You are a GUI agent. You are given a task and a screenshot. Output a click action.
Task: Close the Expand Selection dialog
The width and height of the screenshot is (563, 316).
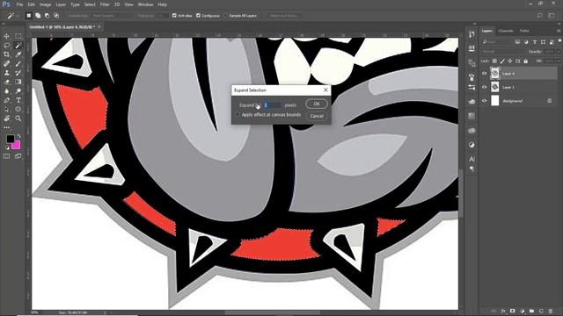coord(325,90)
